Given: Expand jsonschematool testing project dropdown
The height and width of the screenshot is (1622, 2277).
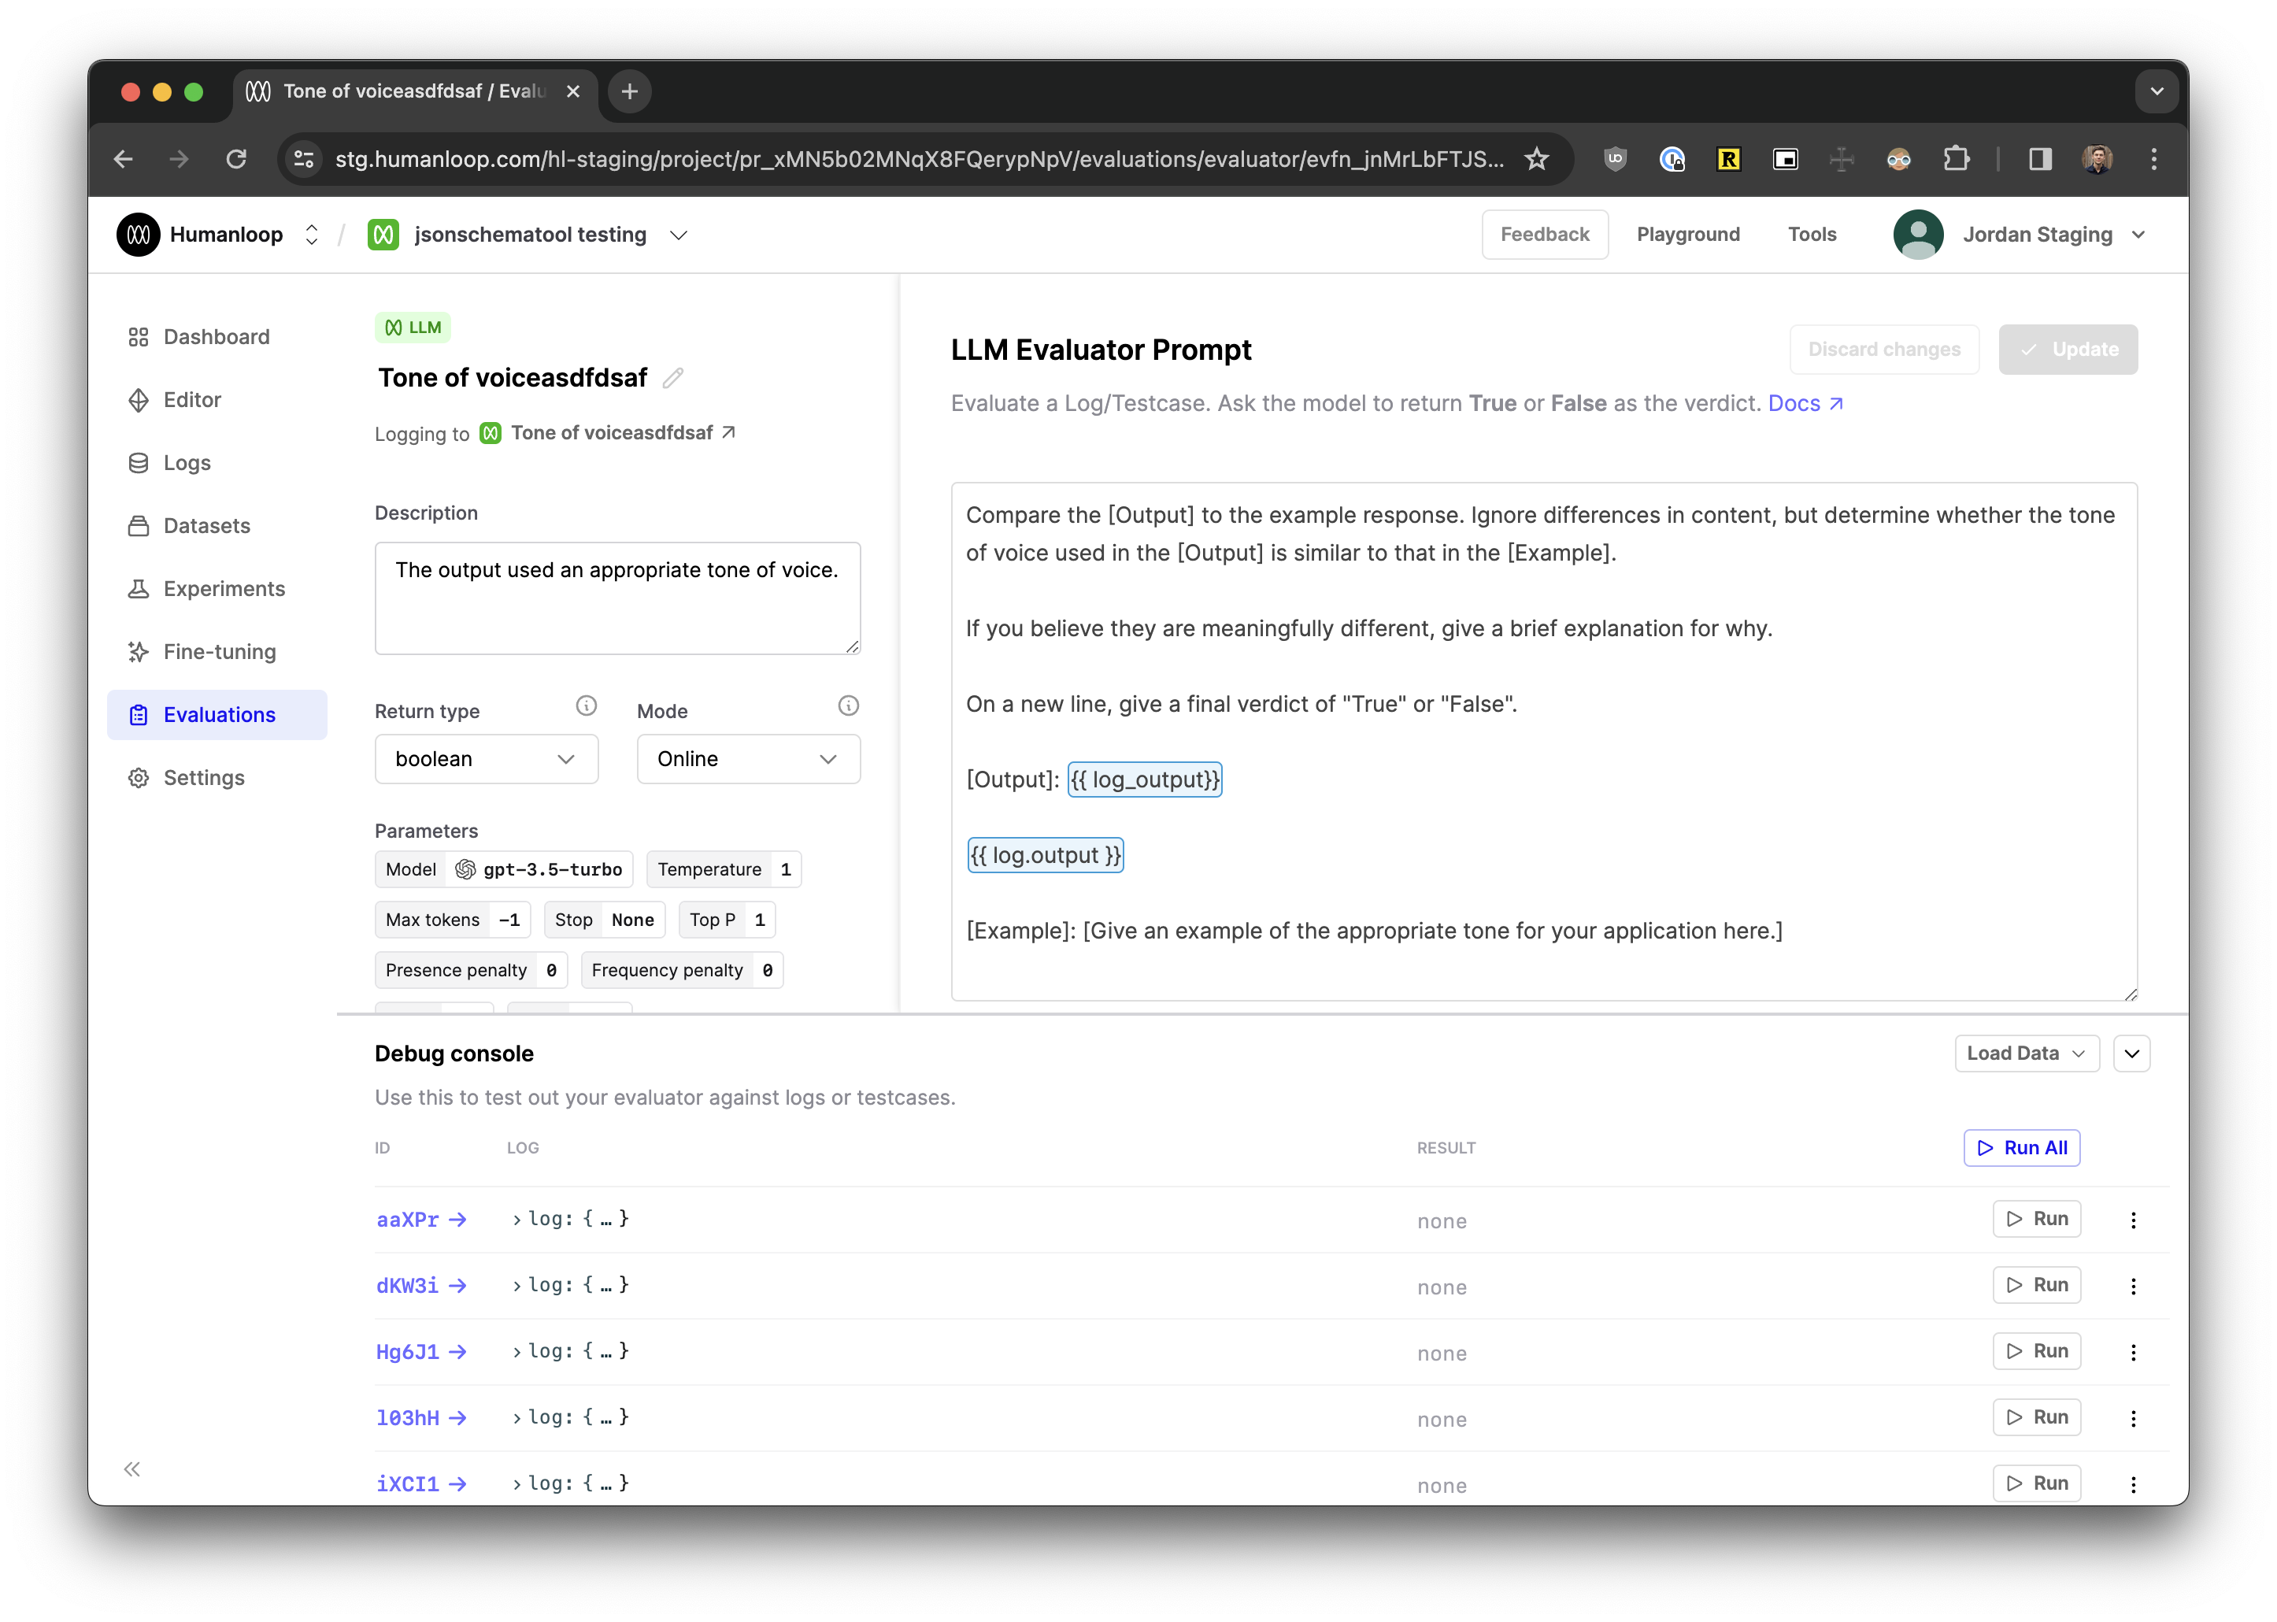Looking at the screenshot, I should click(x=679, y=235).
